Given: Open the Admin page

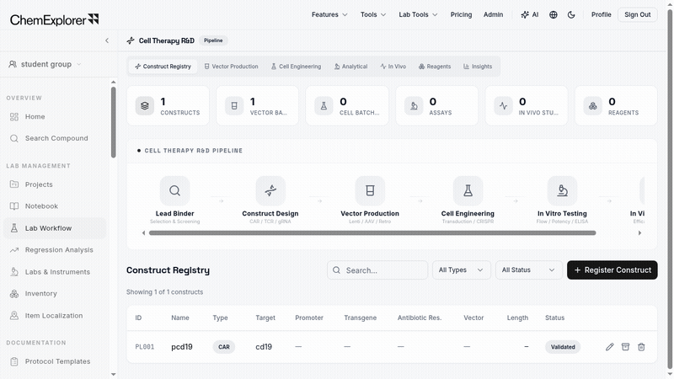Looking at the screenshot, I should point(493,14).
